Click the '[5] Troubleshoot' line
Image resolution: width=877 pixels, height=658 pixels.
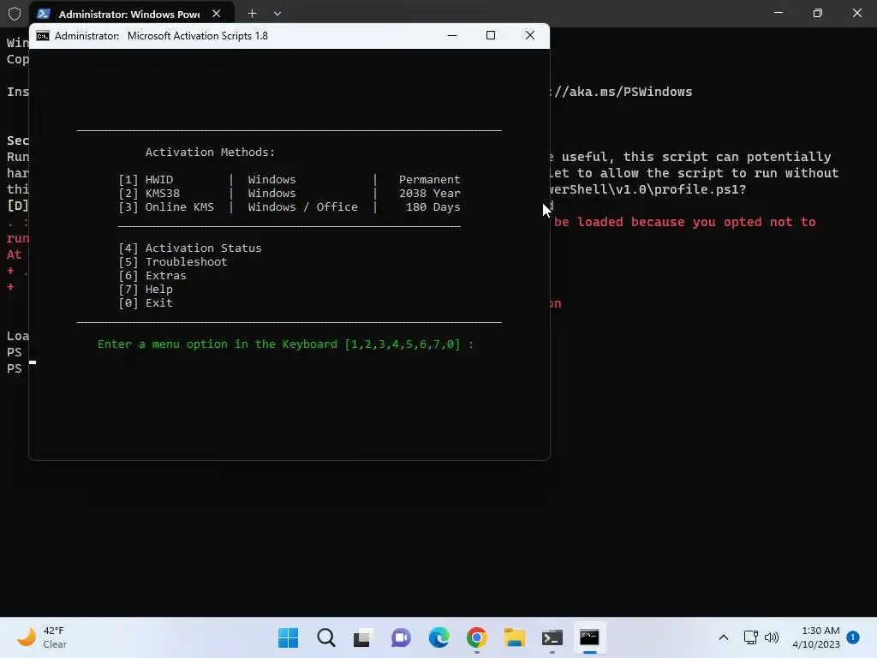pyautogui.click(x=173, y=262)
